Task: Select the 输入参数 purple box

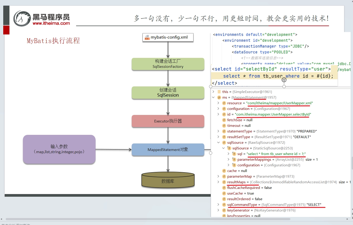Action: (x=59, y=149)
